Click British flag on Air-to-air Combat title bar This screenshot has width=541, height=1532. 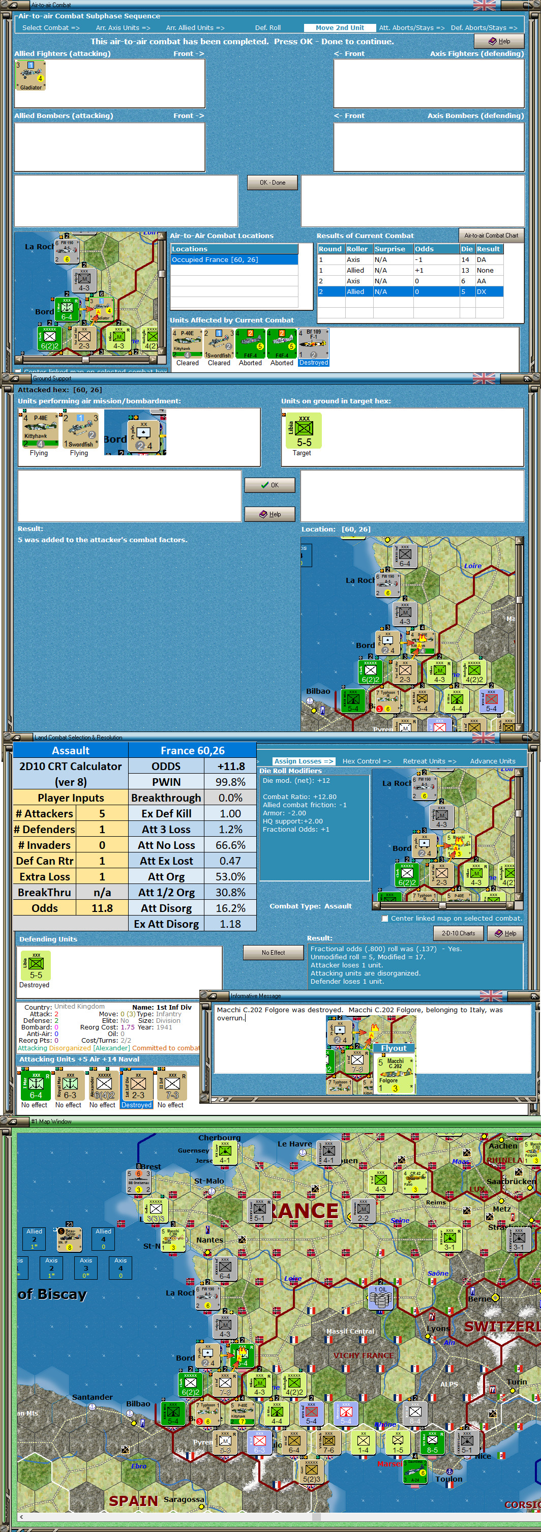484,5
